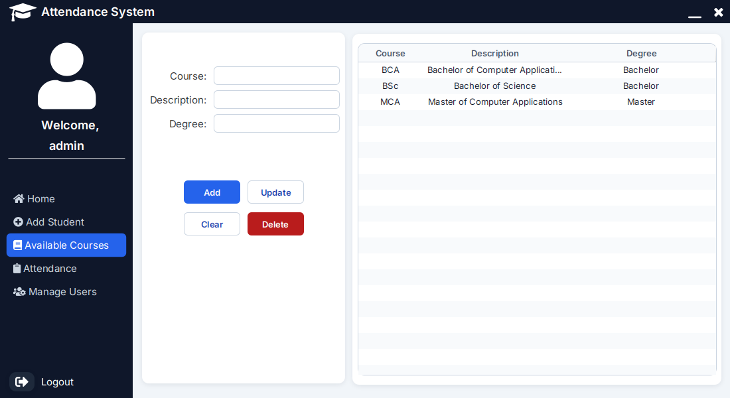
Task: Click the red Delete button
Action: click(x=275, y=224)
